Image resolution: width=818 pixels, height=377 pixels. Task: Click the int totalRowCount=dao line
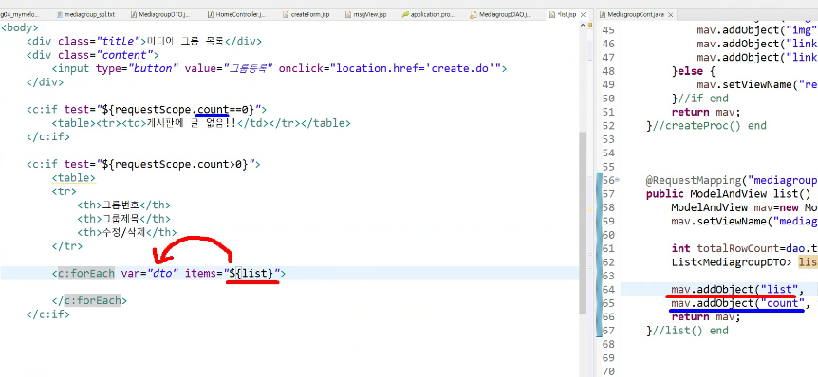744,248
